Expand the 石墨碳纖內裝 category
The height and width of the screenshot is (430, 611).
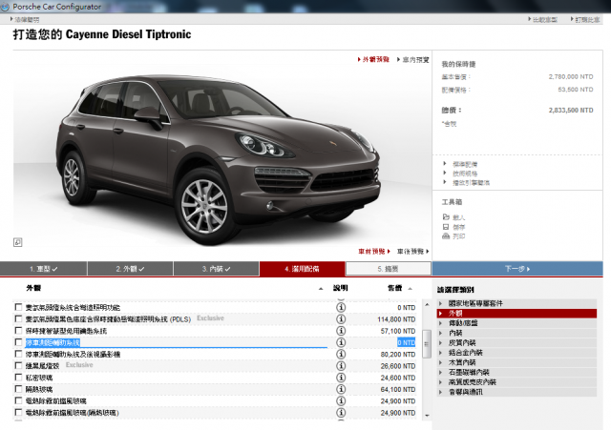516,373
